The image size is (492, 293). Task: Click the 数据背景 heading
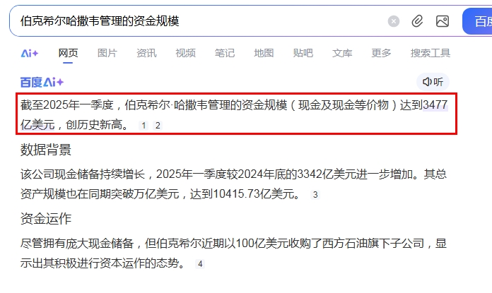click(x=46, y=150)
